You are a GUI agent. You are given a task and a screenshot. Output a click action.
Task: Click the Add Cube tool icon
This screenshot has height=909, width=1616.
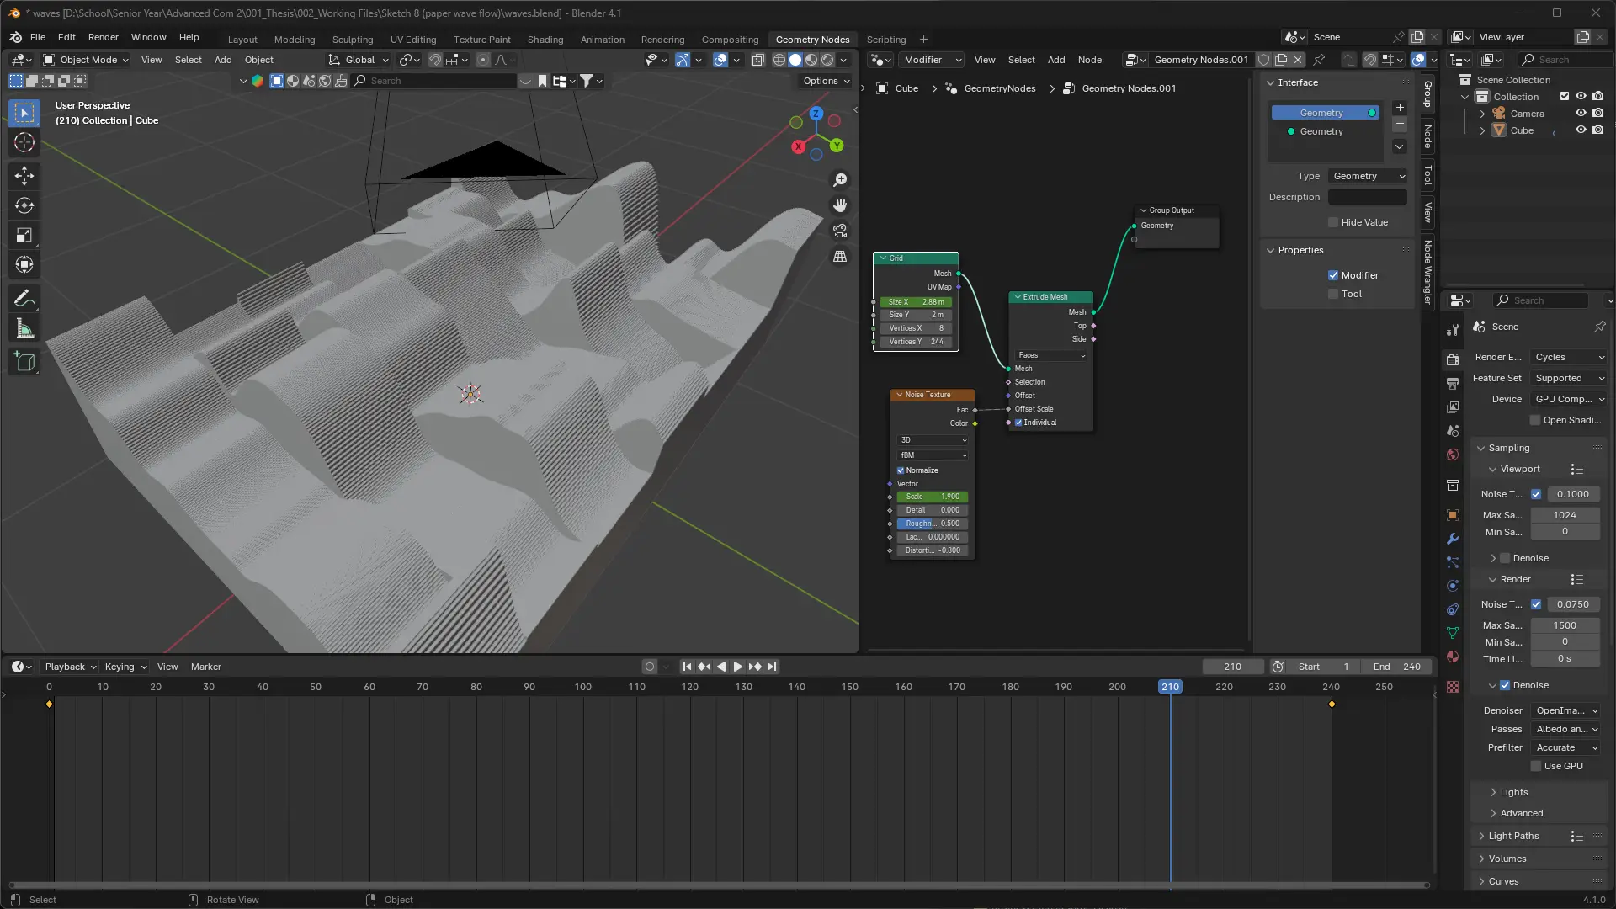24,362
